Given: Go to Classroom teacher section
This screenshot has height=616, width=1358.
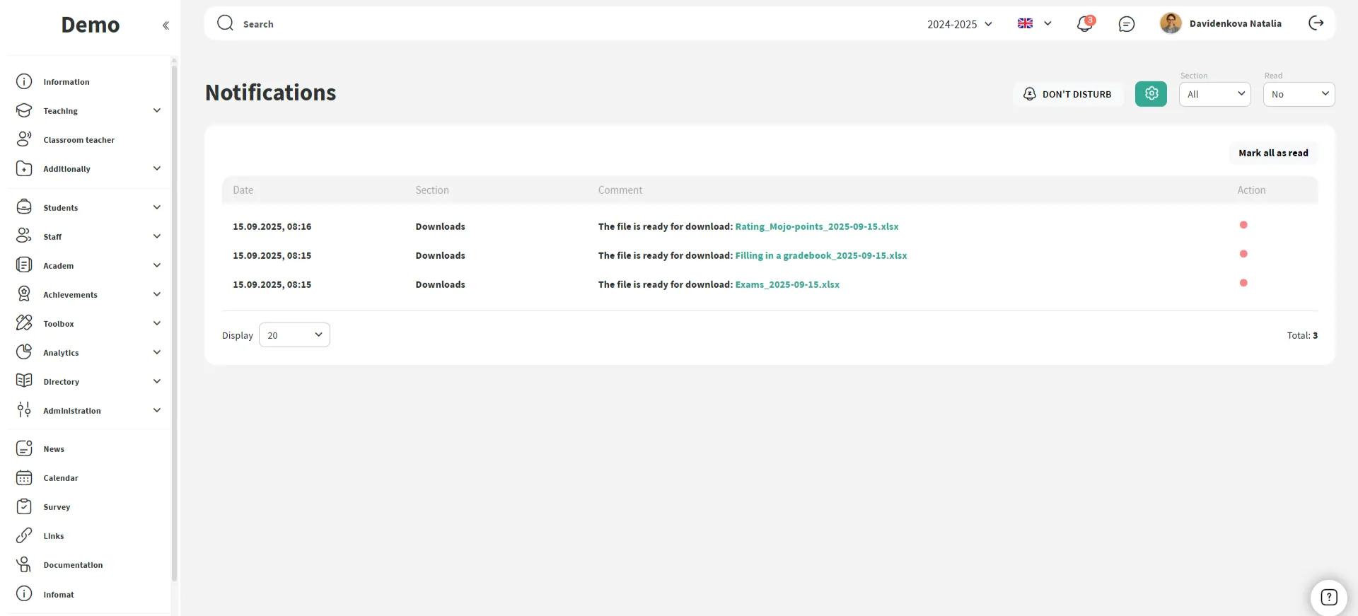Looking at the screenshot, I should pyautogui.click(x=79, y=140).
